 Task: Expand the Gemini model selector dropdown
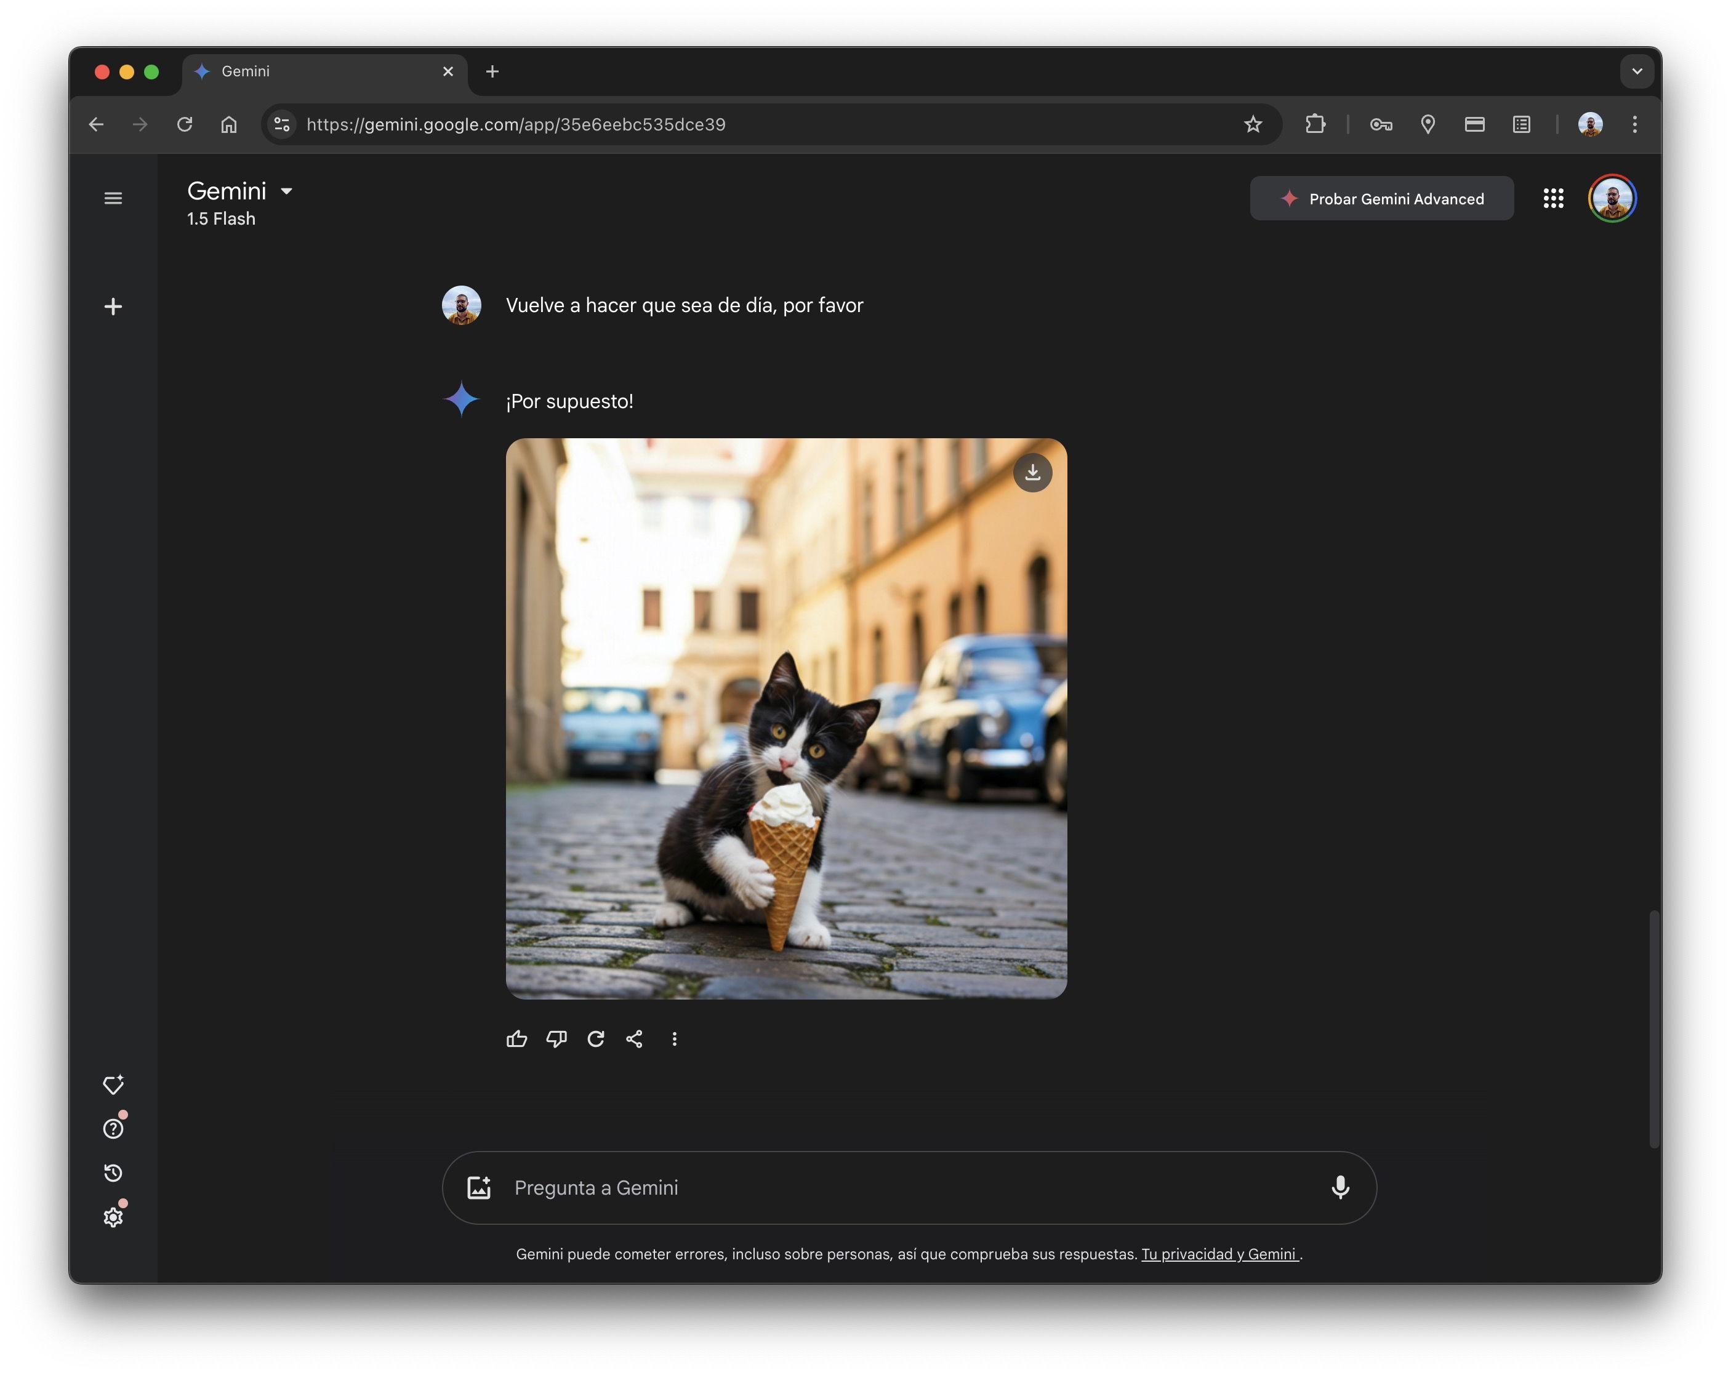pos(287,191)
